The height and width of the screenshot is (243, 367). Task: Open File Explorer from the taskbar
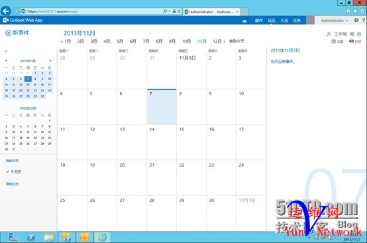(49, 237)
